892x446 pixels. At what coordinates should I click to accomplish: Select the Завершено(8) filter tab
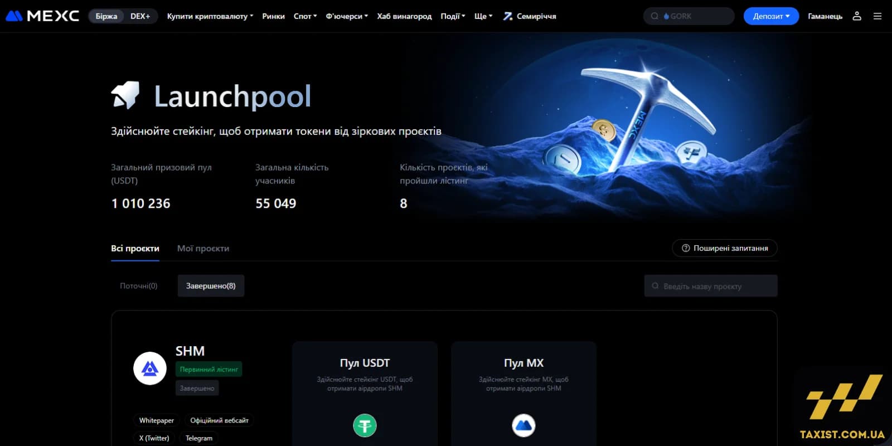pos(211,286)
